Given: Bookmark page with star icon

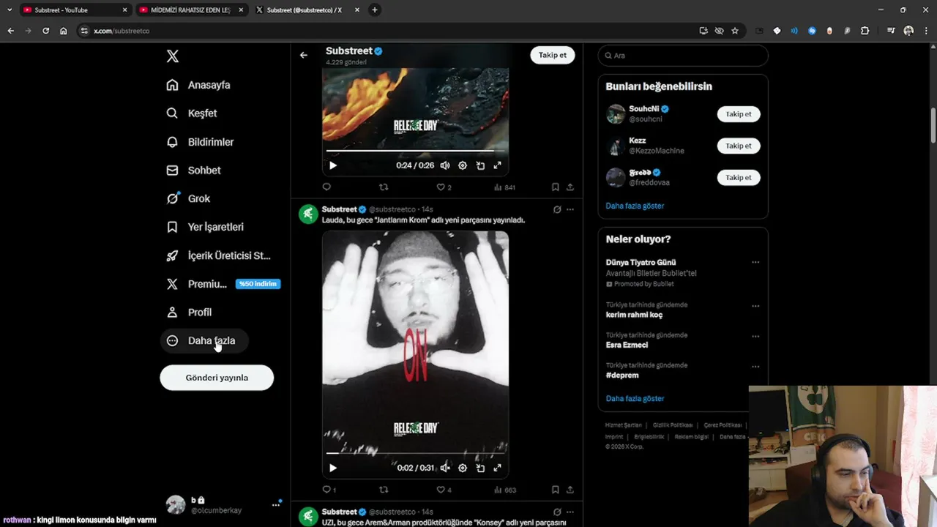Looking at the screenshot, I should tap(735, 31).
